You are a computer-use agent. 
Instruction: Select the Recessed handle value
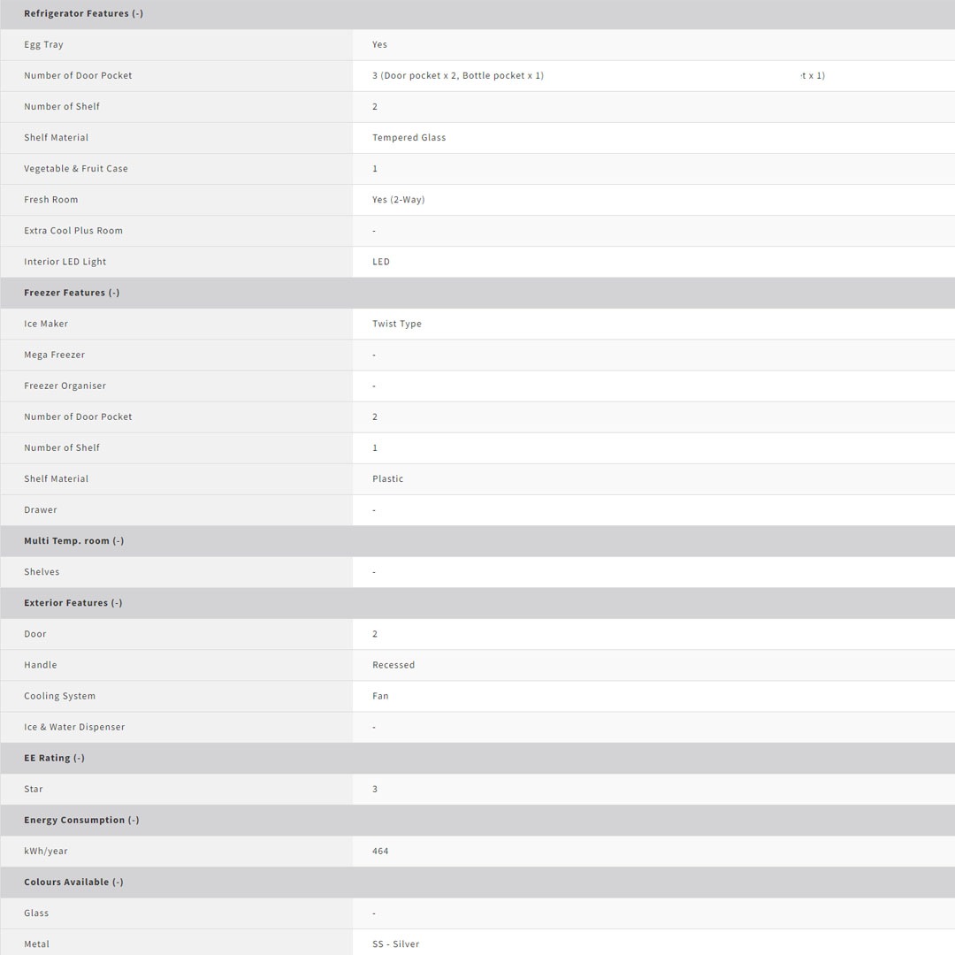pyautogui.click(x=393, y=665)
